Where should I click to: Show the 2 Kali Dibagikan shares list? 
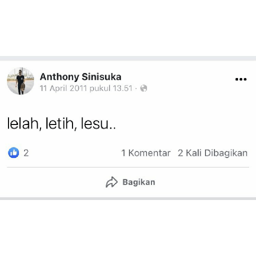(212, 153)
